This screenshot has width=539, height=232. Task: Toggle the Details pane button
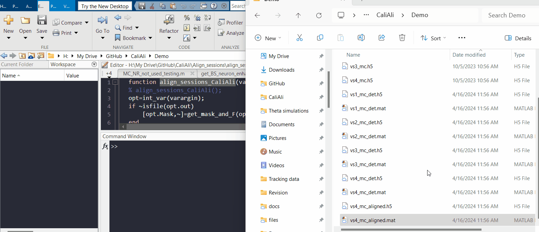point(518,38)
